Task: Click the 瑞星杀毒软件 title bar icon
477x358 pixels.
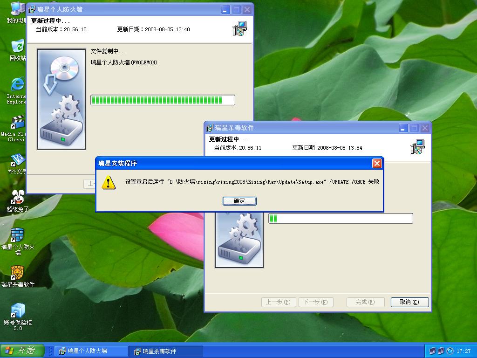Action: [210, 128]
